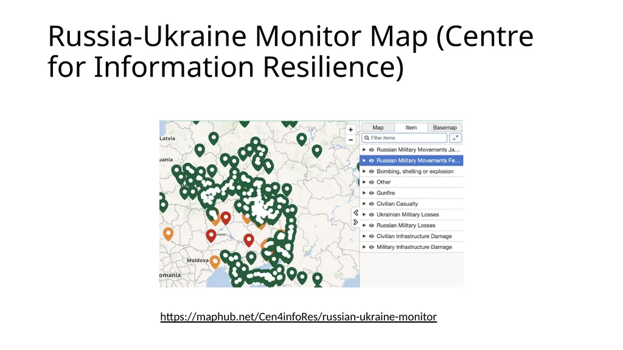This screenshot has height=350, width=623.
Task: Select Ukrainian Military Losses label
Action: pyautogui.click(x=408, y=214)
